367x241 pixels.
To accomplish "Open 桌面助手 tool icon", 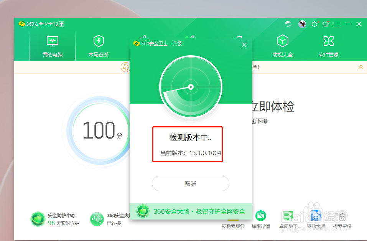I will 288,216.
